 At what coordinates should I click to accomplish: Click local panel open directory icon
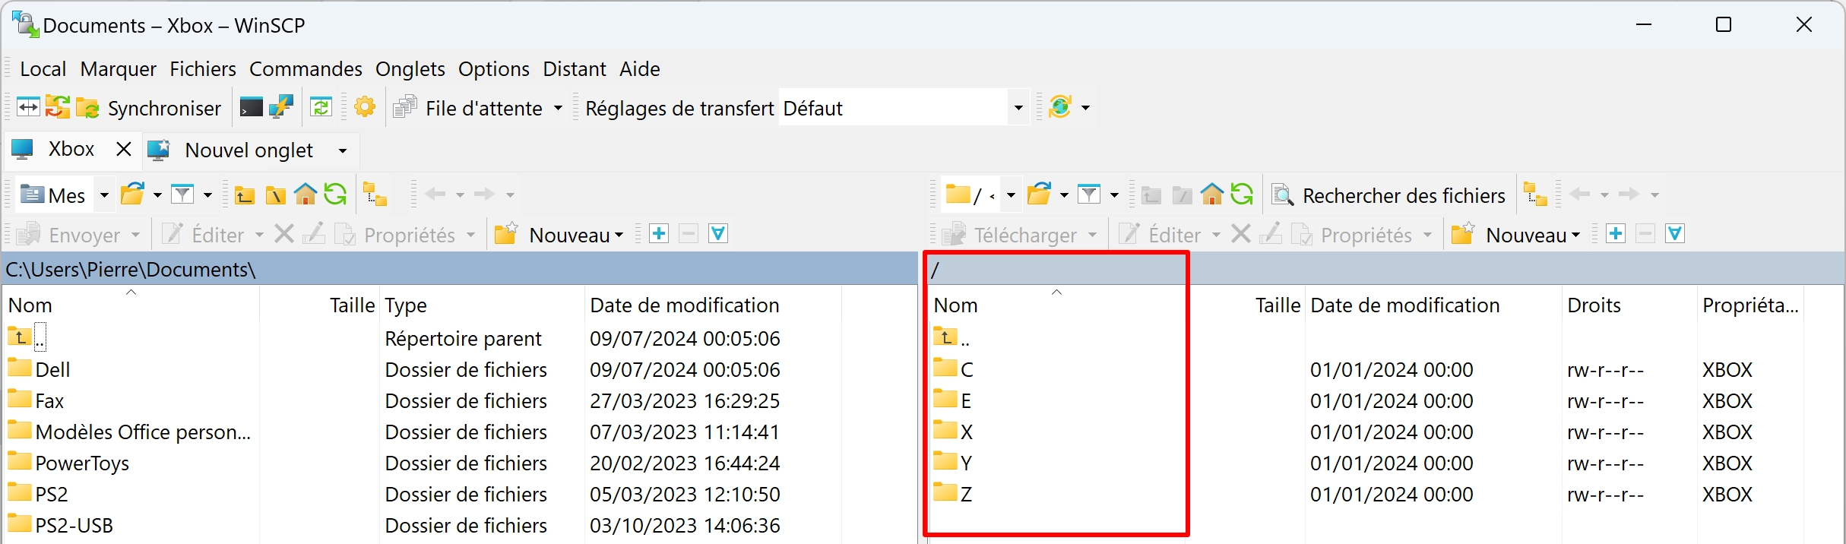coord(132,195)
